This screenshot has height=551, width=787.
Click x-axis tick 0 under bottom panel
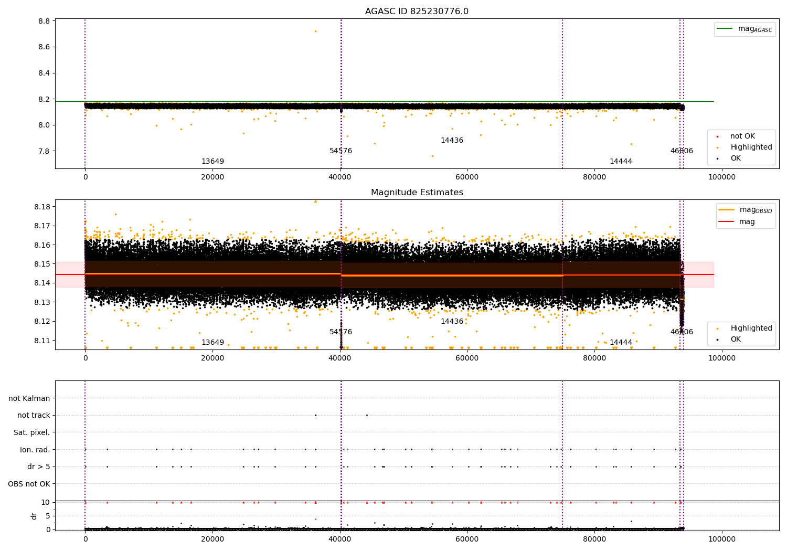85,539
